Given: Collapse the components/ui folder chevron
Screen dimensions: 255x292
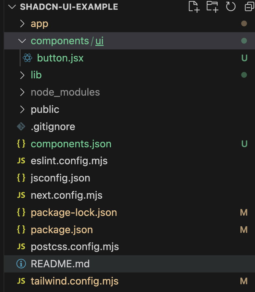Looking at the screenshot, I should tap(22, 41).
